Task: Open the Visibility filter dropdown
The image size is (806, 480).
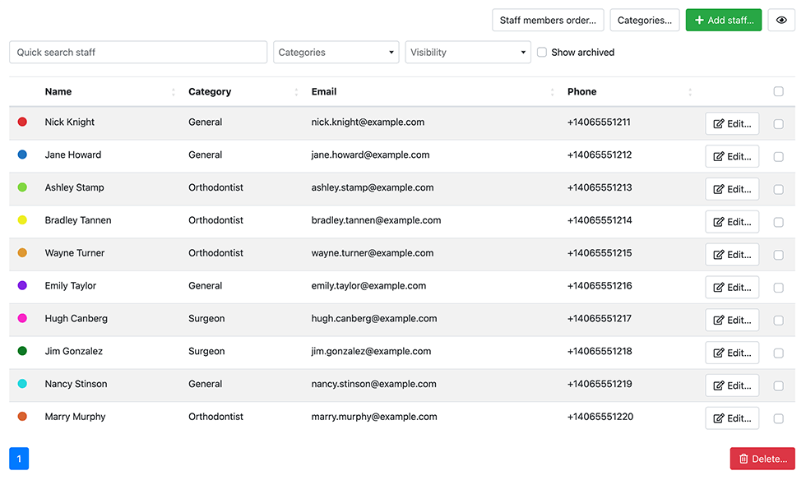Action: [467, 52]
